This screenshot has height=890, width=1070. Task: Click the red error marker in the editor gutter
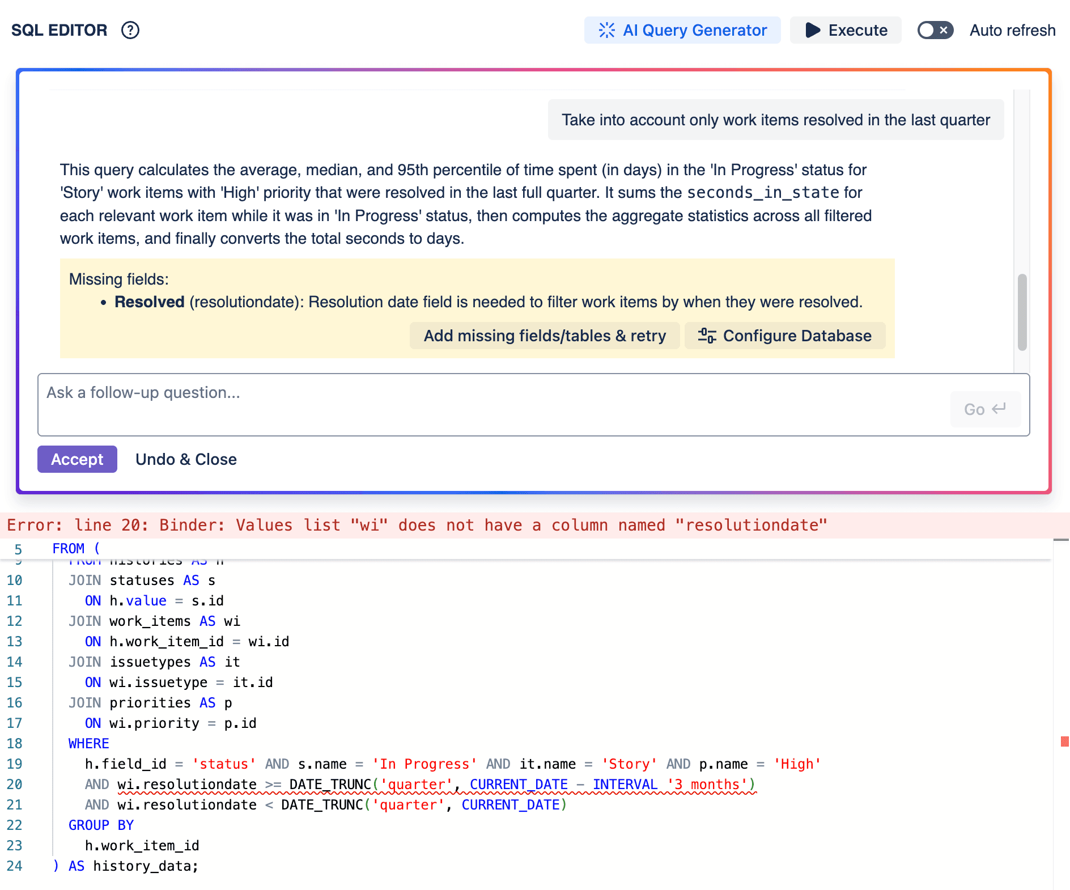point(1065,741)
